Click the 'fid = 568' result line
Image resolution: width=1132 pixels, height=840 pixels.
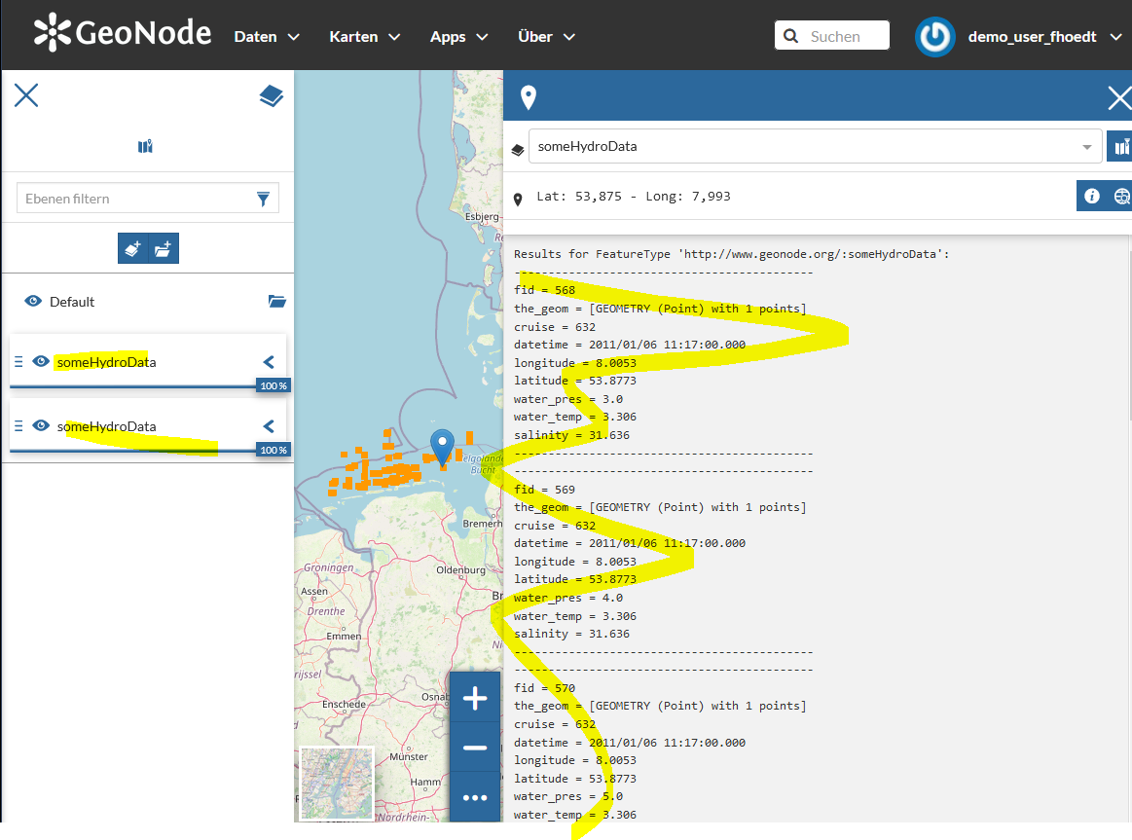(x=544, y=290)
